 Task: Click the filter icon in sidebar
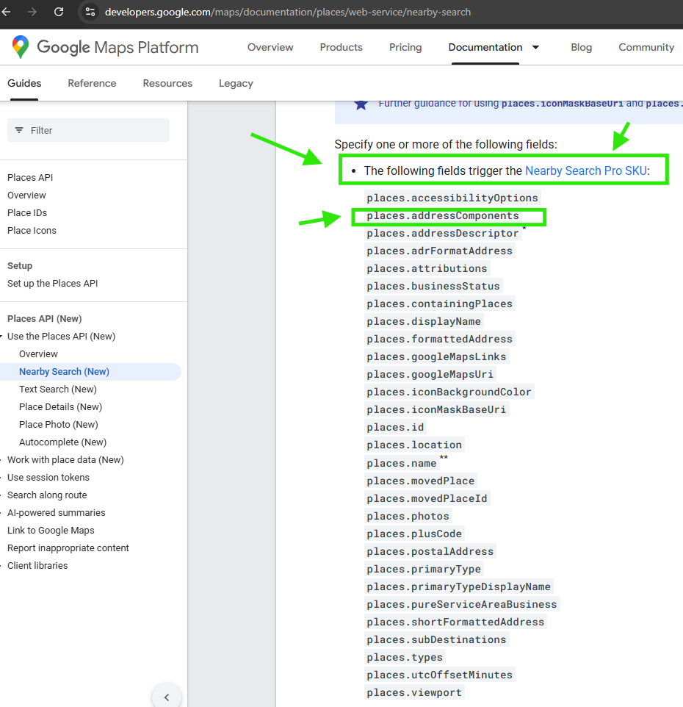click(x=19, y=130)
